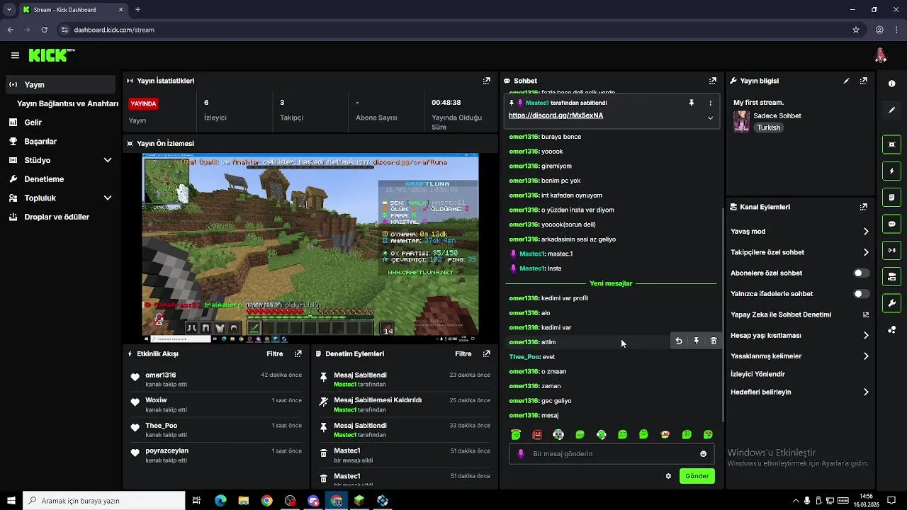Click the info icon in right sidebar
The height and width of the screenshot is (510, 907).
[x=891, y=84]
